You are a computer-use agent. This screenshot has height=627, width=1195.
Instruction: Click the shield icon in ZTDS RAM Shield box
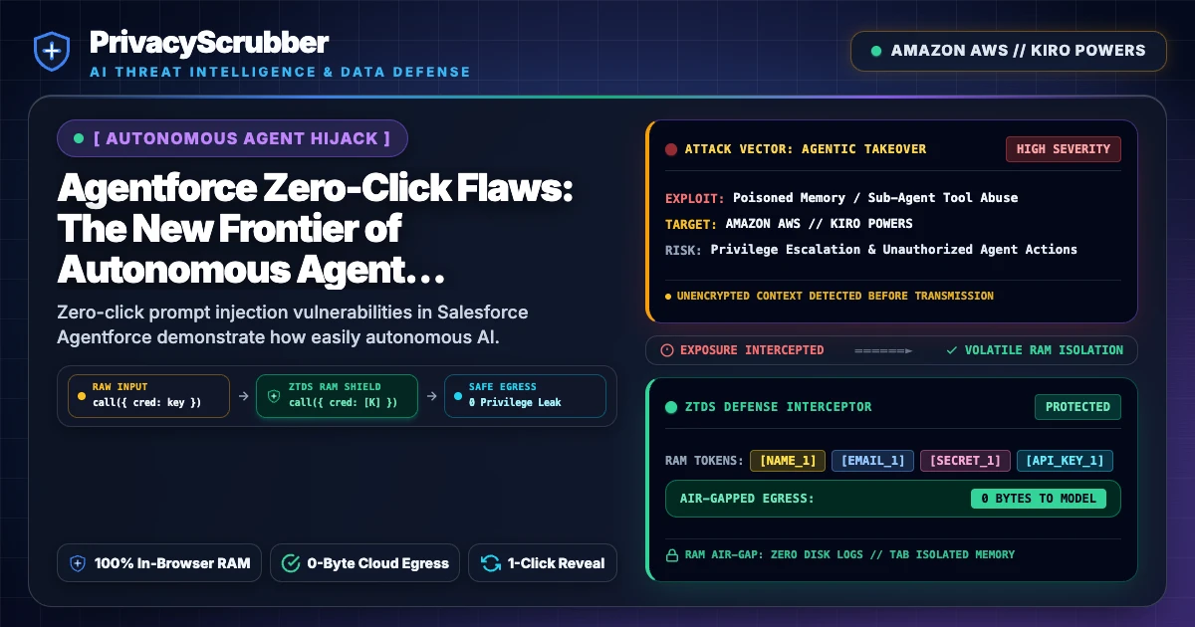click(x=274, y=395)
